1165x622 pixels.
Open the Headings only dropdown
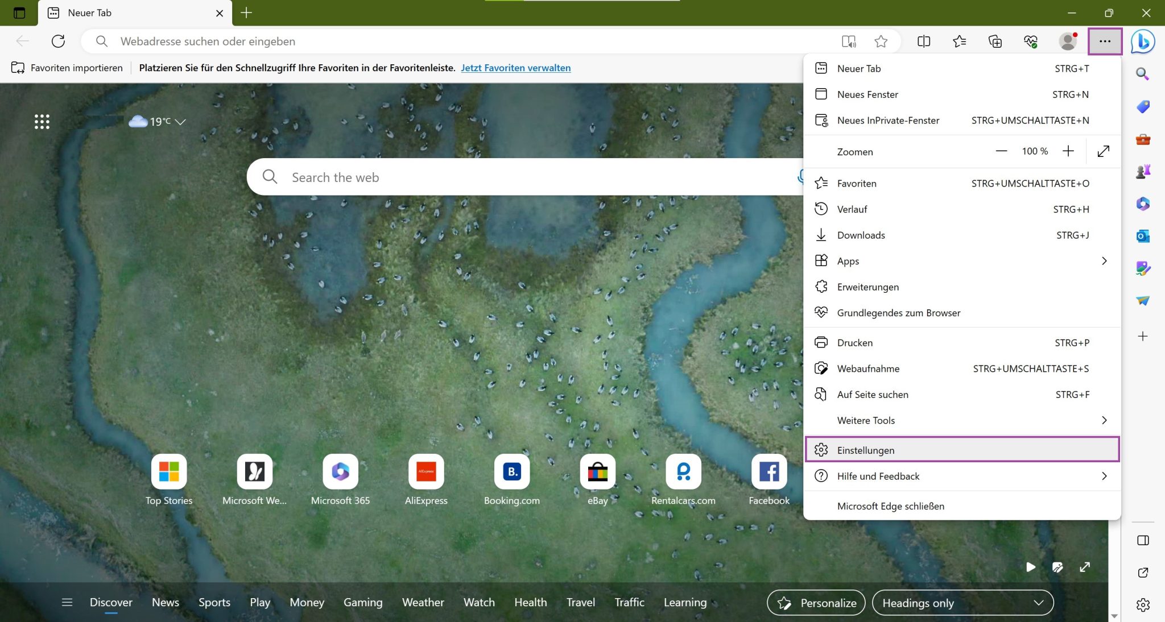click(962, 603)
